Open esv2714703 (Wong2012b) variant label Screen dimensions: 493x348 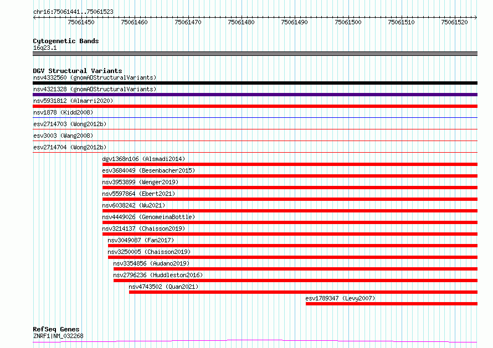coord(70,124)
